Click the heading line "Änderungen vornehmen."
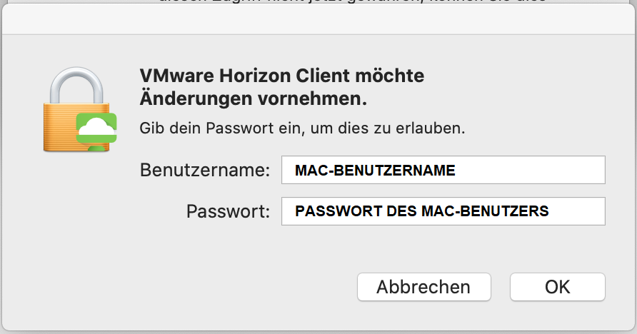Screen dimensions: 637x334 [x=253, y=98]
